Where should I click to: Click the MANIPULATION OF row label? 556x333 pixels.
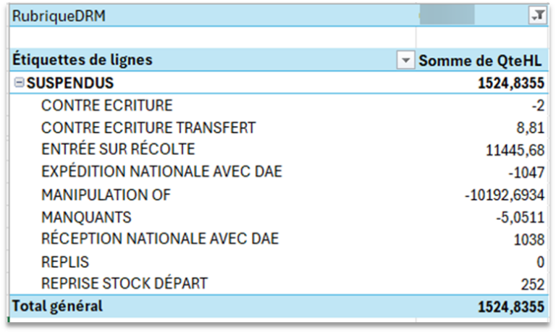click(x=106, y=195)
